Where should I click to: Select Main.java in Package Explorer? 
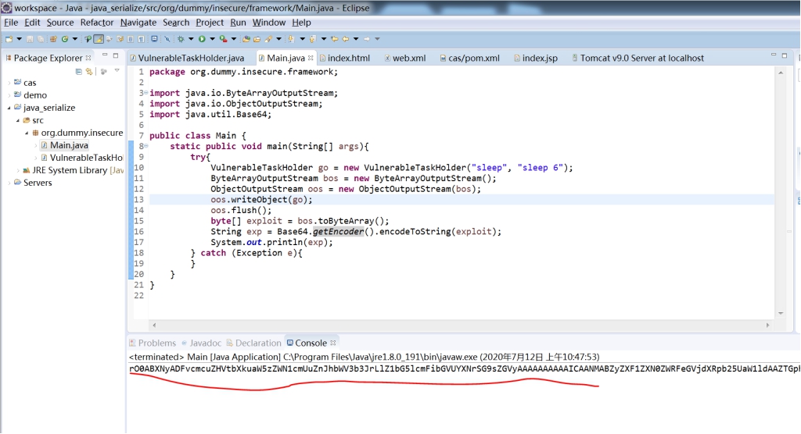click(x=69, y=145)
